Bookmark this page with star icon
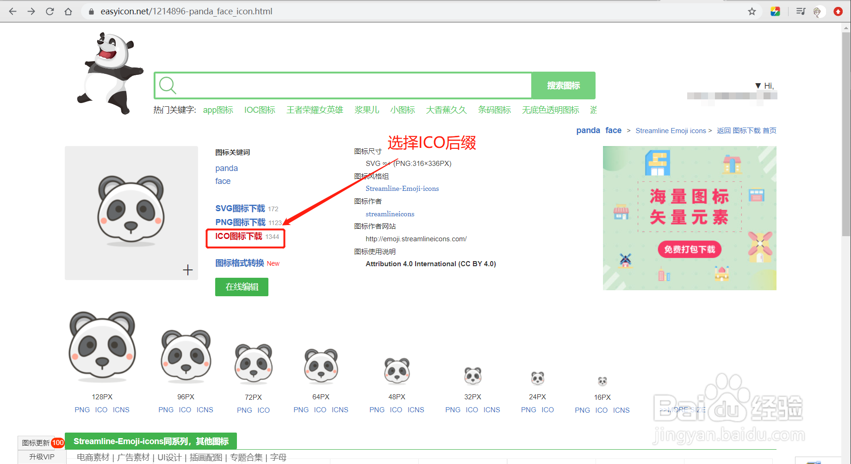Viewport: 851px width, 464px height. click(x=752, y=11)
